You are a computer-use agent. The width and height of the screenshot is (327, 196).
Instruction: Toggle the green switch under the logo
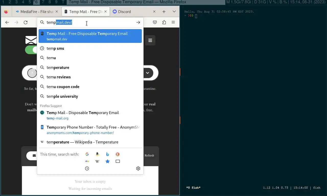click(31, 50)
